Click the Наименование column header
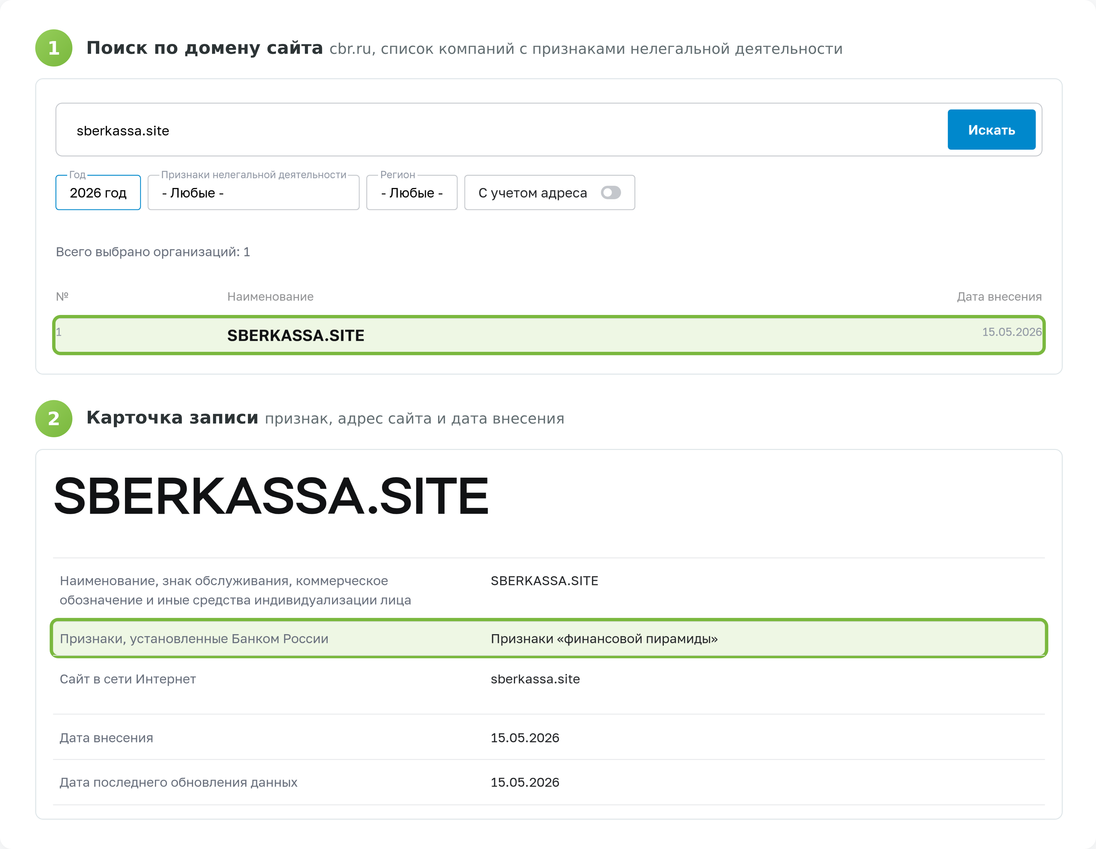1096x849 pixels. [270, 297]
